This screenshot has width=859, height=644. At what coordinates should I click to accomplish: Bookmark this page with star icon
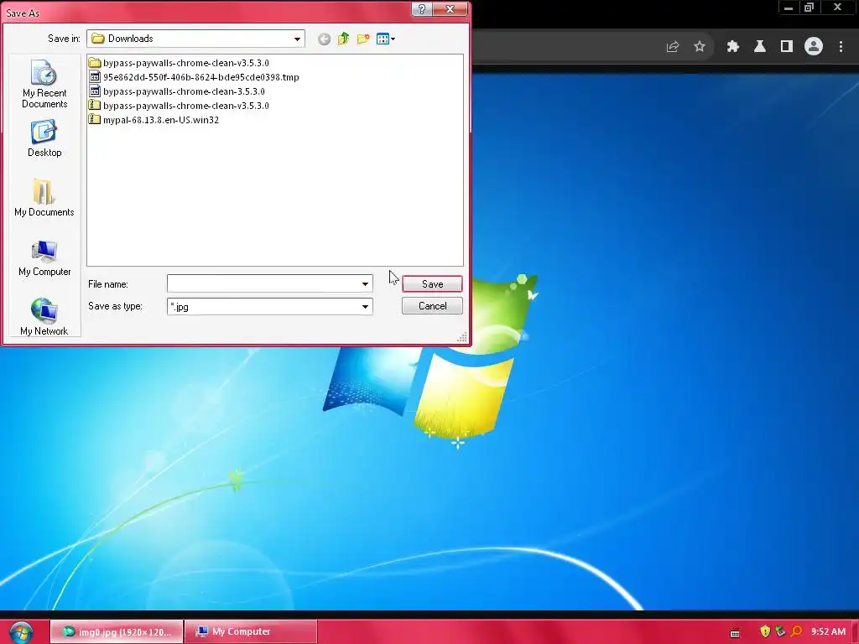[700, 47]
